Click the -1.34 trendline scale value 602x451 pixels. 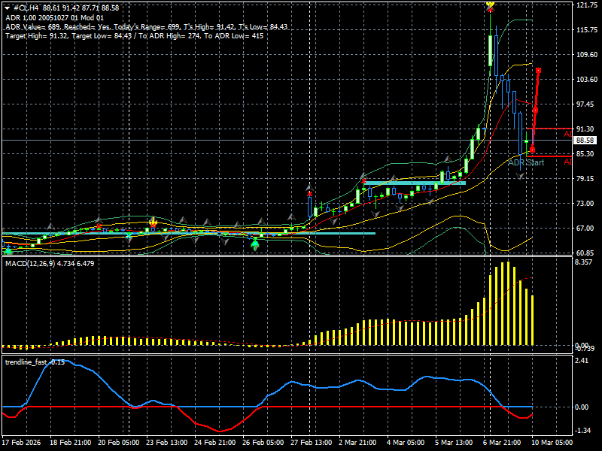tap(584, 431)
